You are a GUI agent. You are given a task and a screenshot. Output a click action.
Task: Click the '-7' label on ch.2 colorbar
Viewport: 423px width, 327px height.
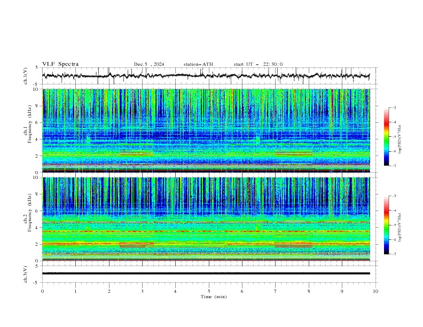pyautogui.click(x=394, y=254)
